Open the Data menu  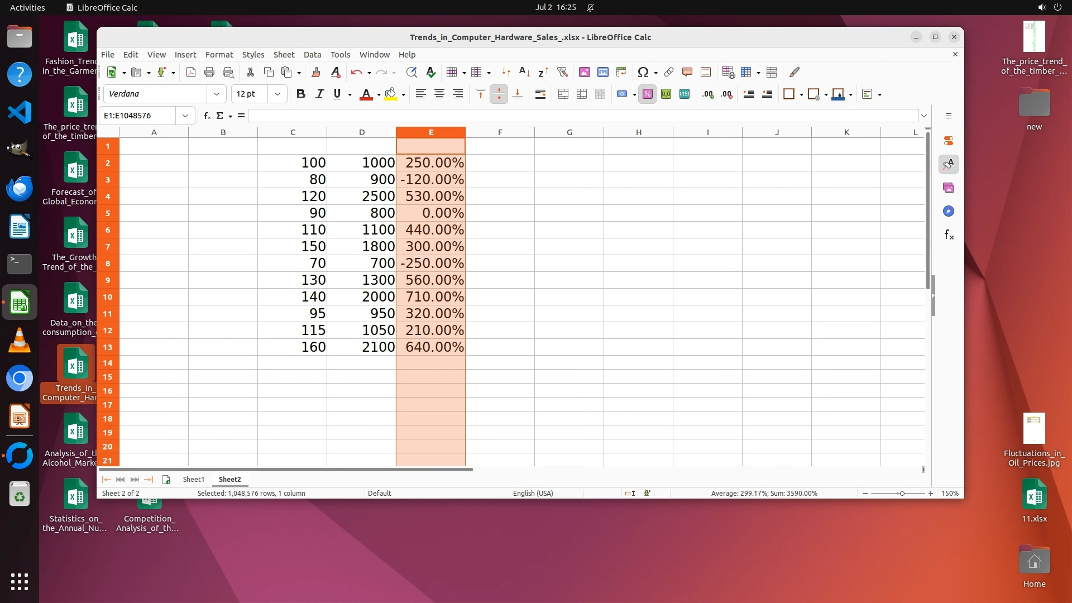(x=312, y=54)
